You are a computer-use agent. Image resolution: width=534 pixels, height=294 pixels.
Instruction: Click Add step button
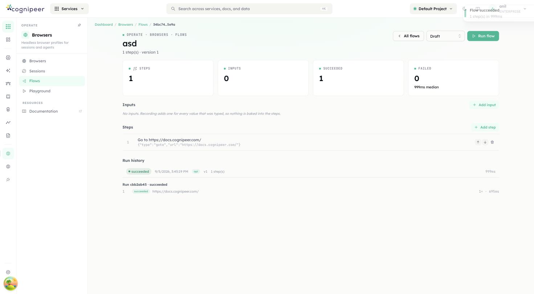[485, 127]
